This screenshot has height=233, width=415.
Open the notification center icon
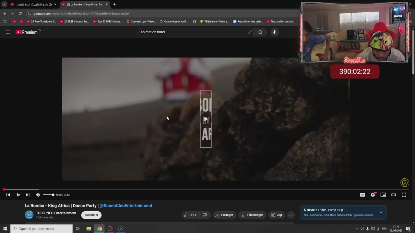point(408,229)
